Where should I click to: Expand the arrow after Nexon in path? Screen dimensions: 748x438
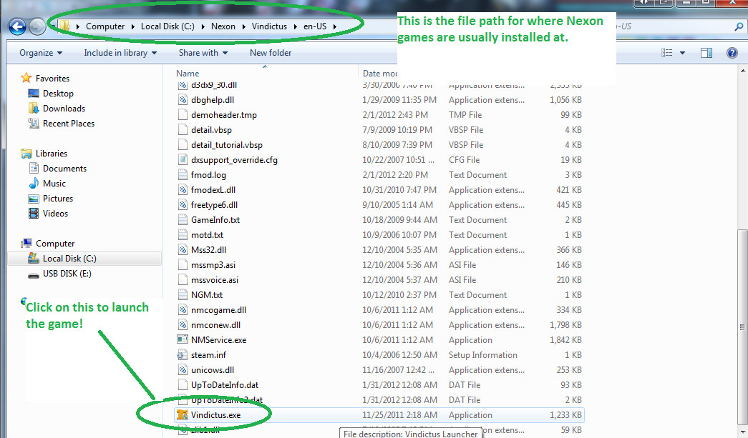244,26
